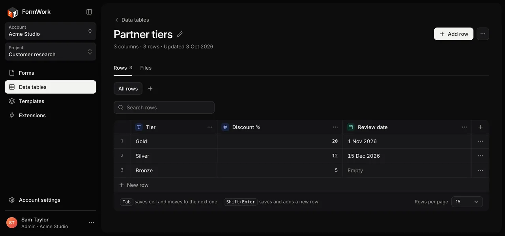505x236 pixels.
Task: Open Templates in the sidebar
Action: pyautogui.click(x=50, y=101)
